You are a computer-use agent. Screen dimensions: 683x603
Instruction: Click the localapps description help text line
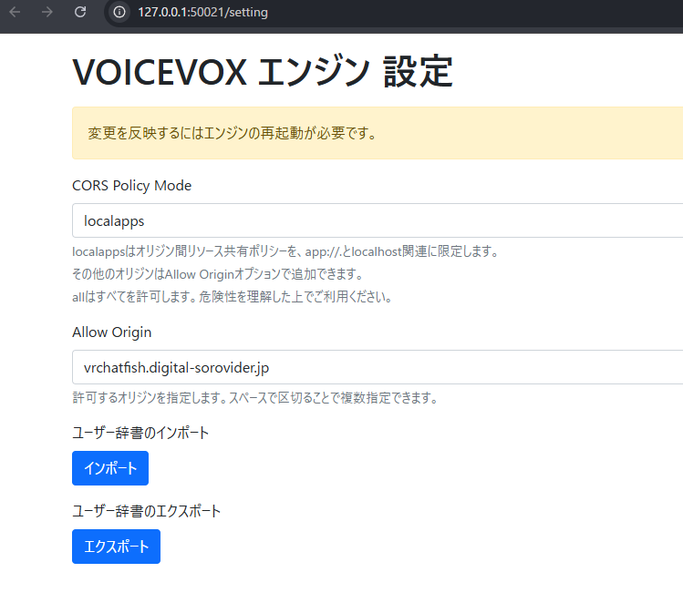click(285, 251)
